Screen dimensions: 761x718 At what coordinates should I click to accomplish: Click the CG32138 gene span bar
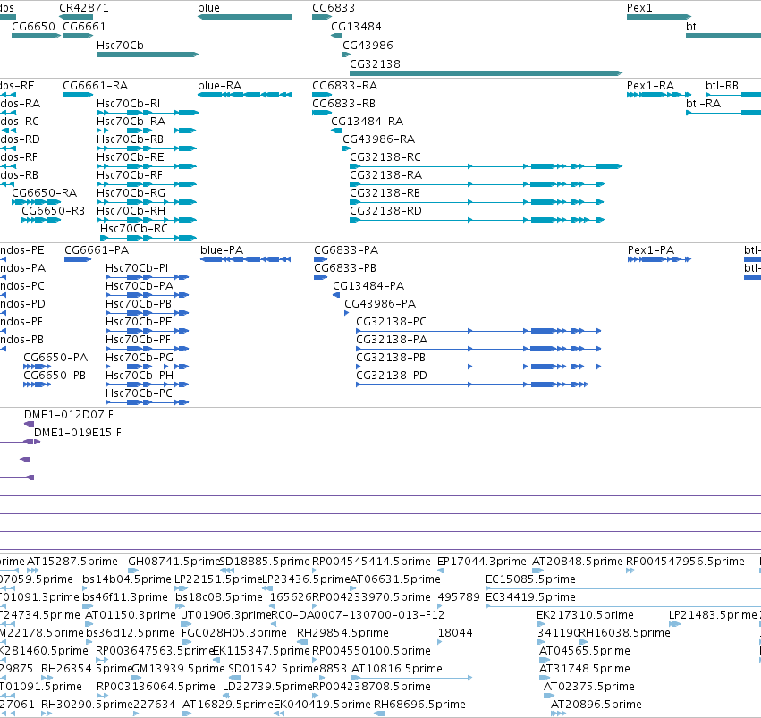[x=486, y=73]
